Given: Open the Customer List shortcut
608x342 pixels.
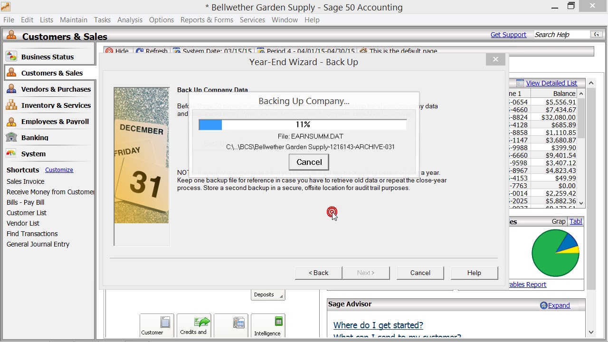Looking at the screenshot, I should [x=27, y=213].
